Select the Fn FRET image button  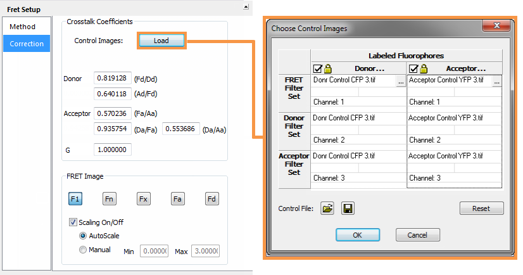(110, 199)
